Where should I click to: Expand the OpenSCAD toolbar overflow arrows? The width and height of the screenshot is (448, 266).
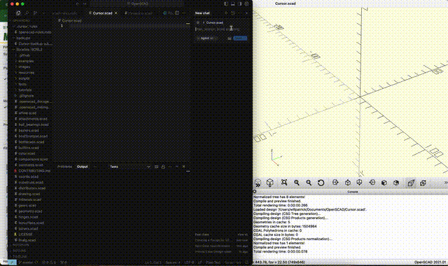445,183
